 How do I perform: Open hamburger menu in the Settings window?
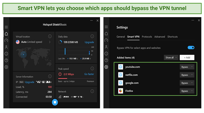coord(106,27)
